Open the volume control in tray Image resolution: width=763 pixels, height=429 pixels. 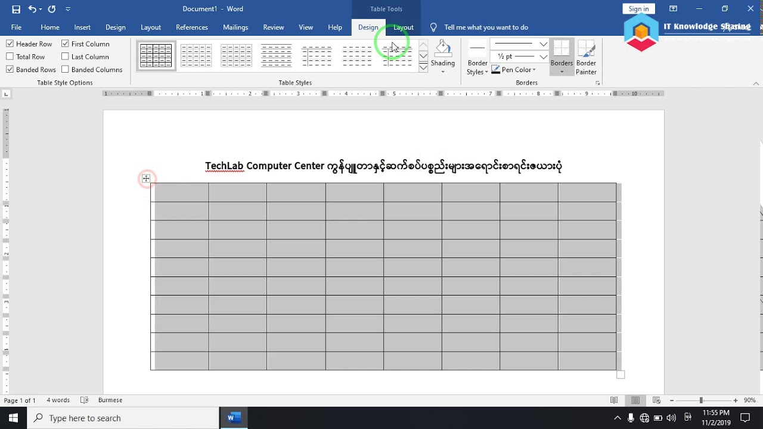672,418
